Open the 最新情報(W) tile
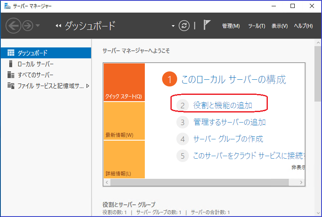This screenshot has height=217, width=322. [x=124, y=121]
